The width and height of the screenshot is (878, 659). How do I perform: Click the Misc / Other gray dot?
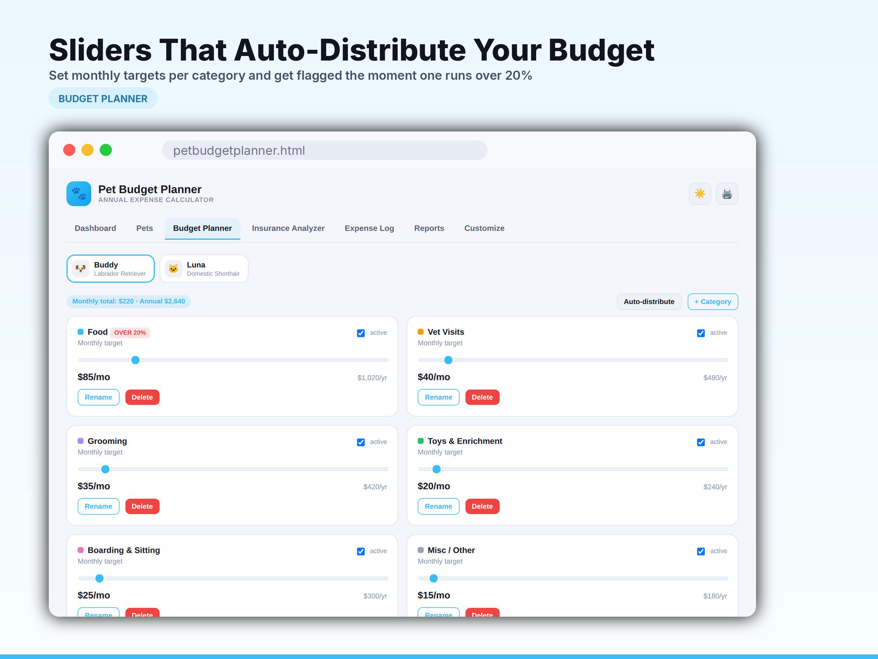(x=421, y=550)
